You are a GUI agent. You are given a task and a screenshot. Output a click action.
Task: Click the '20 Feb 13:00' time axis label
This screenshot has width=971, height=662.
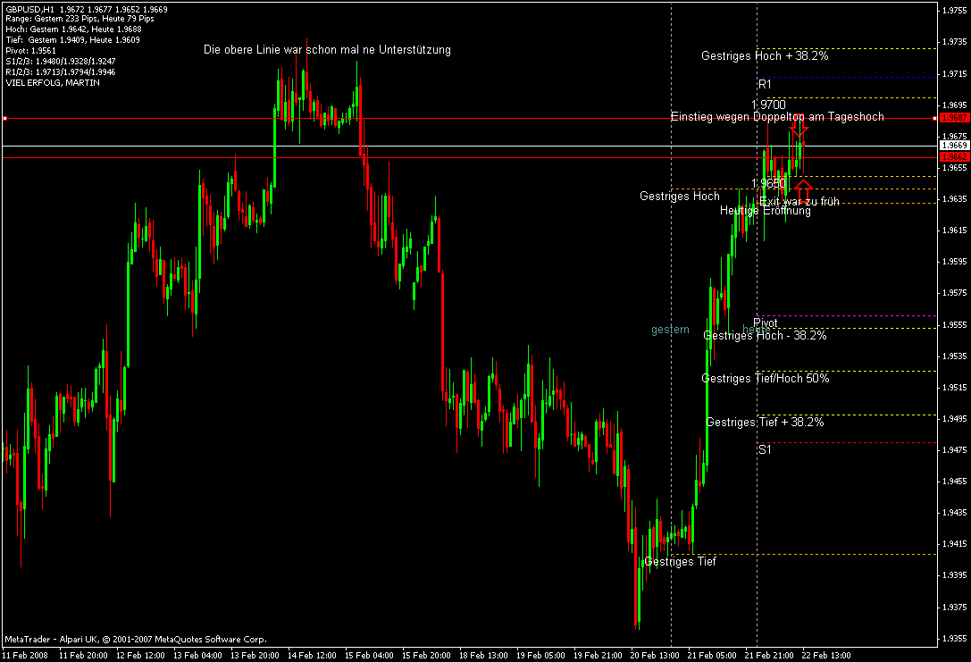click(x=654, y=655)
